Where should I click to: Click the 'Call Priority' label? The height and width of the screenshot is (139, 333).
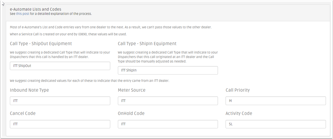tap(238, 90)
